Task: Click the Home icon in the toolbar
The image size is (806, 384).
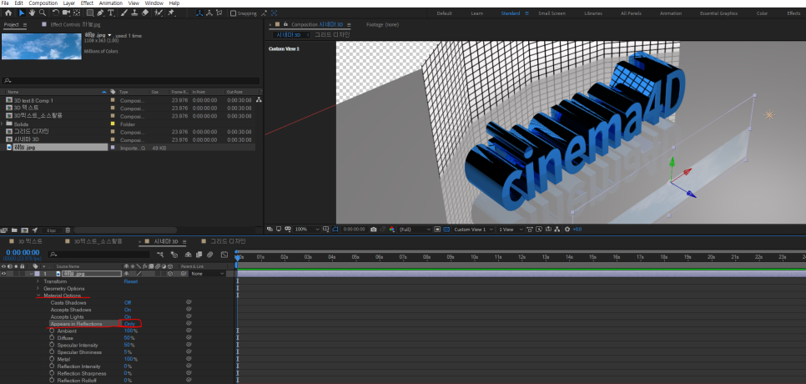Action: pos(8,13)
